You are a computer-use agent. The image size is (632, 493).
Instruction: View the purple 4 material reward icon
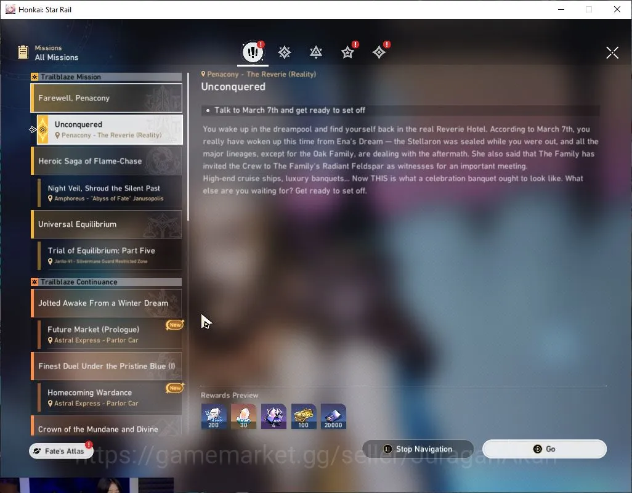[x=273, y=416]
